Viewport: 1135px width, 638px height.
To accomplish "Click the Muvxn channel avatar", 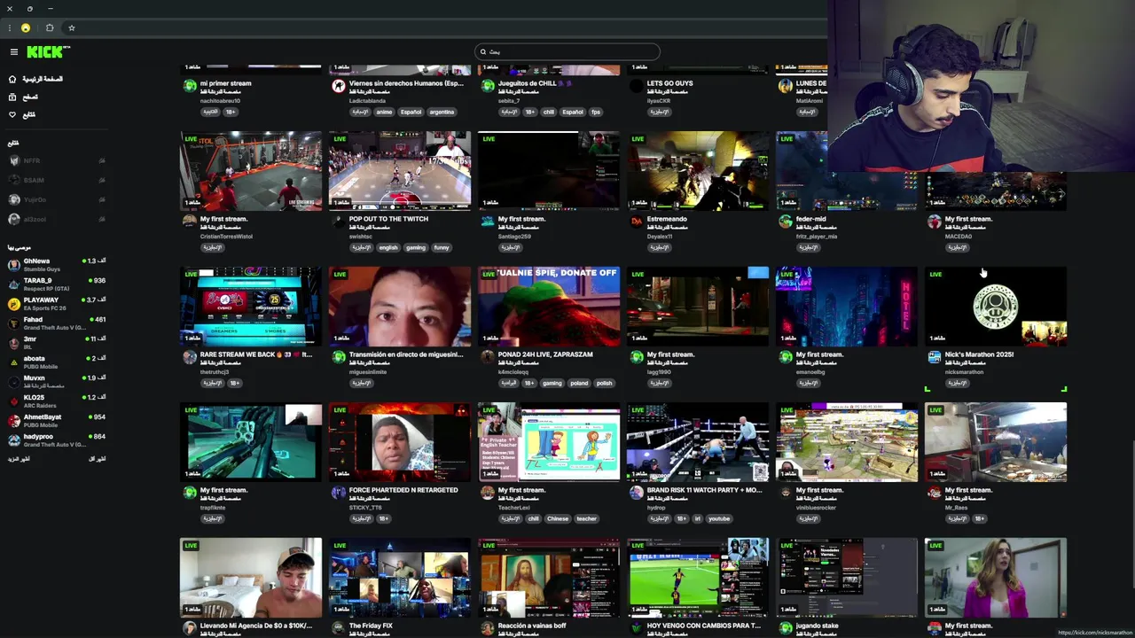I will [x=13, y=382].
